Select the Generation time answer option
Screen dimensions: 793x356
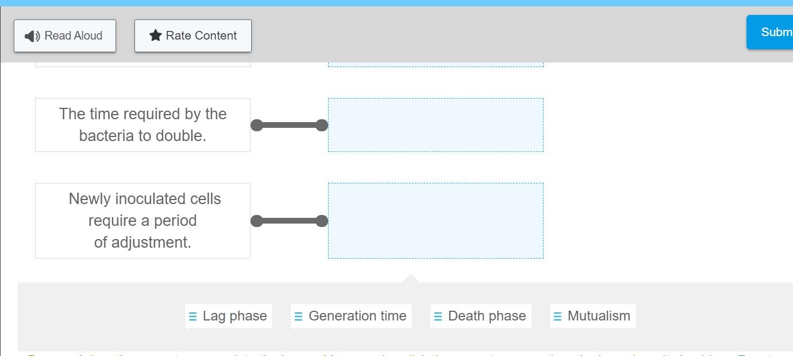[x=351, y=315]
